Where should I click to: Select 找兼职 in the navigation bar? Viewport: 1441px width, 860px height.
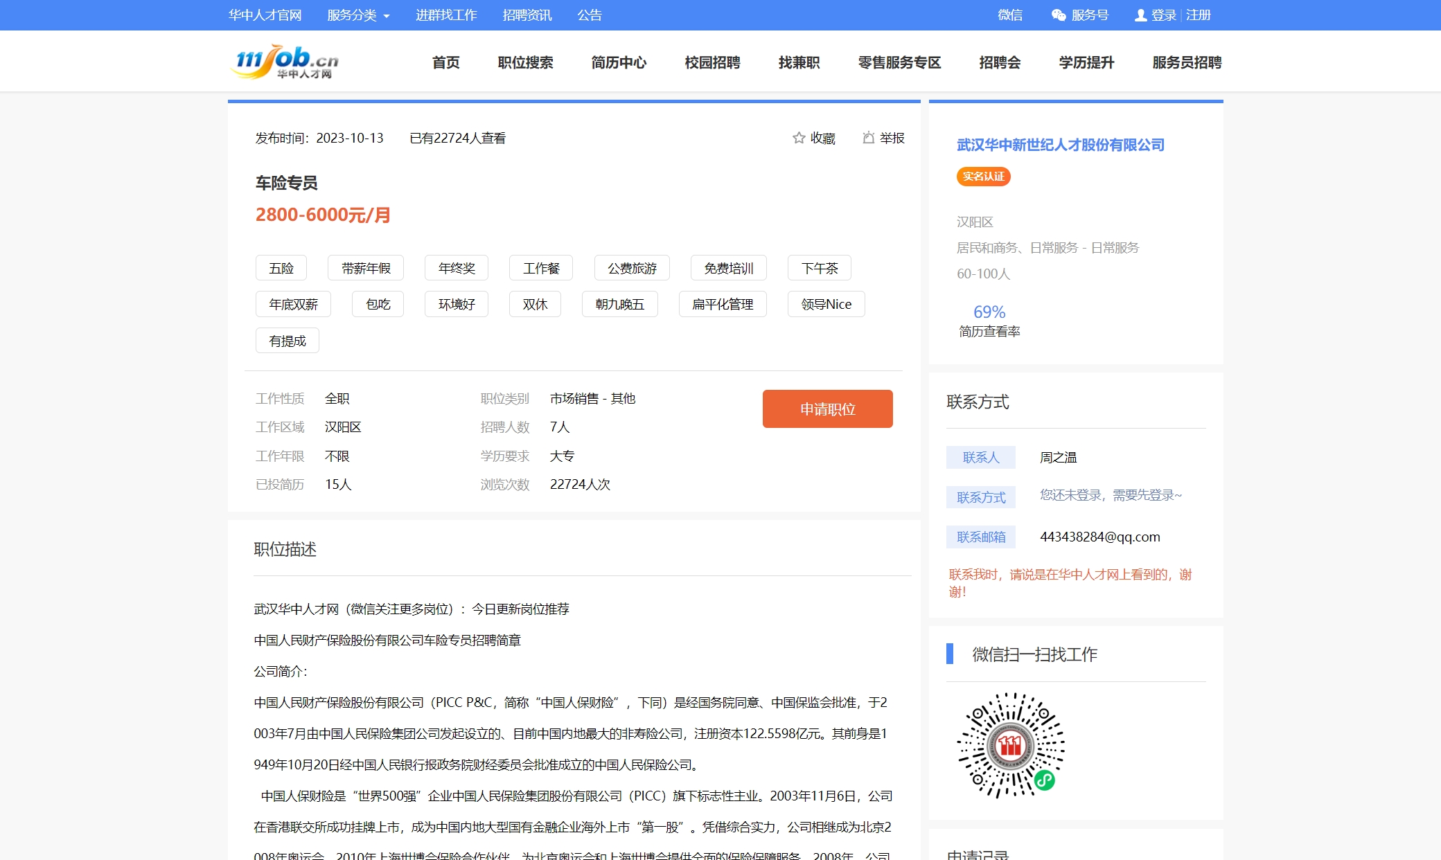(x=799, y=62)
